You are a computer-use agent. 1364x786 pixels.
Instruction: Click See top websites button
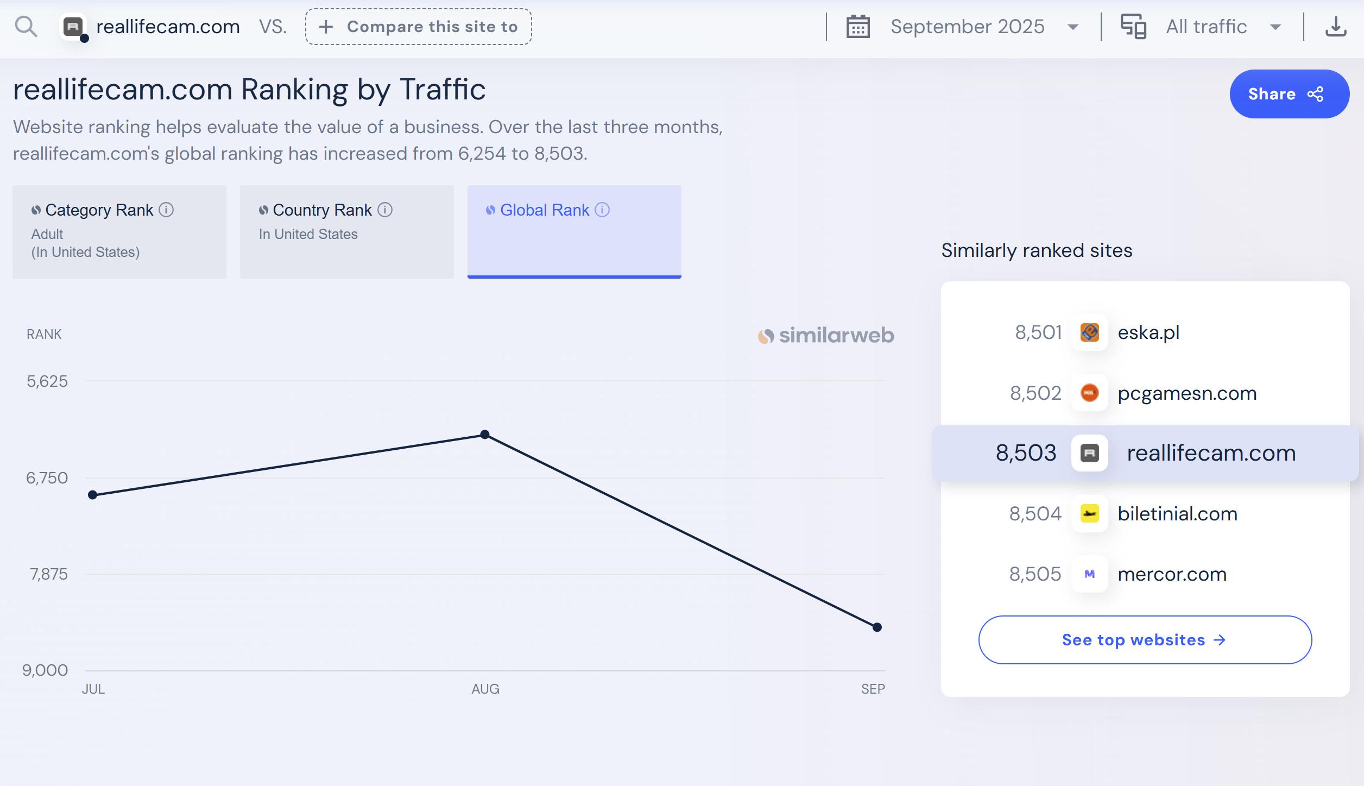[1145, 640]
